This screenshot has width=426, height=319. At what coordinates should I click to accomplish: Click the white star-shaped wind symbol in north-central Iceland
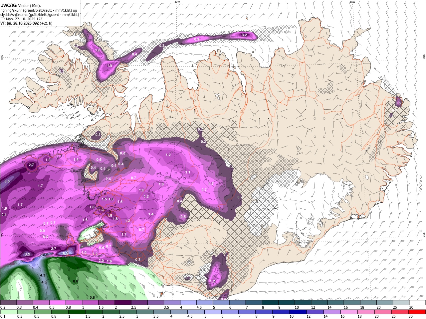coord(217,97)
